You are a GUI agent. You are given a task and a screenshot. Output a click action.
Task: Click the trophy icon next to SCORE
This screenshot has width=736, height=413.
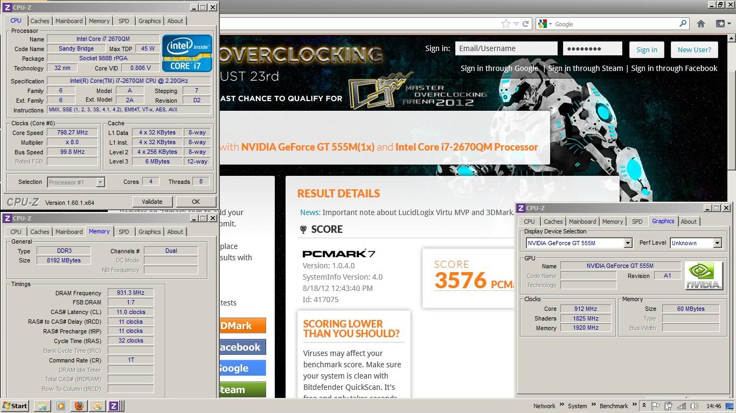click(303, 230)
